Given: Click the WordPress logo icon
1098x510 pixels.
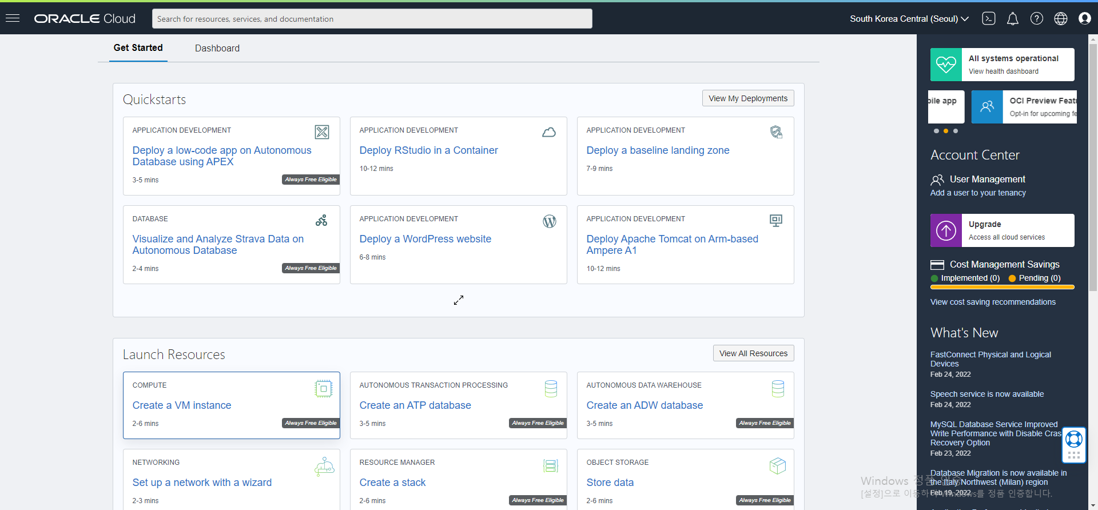Looking at the screenshot, I should (x=550, y=221).
